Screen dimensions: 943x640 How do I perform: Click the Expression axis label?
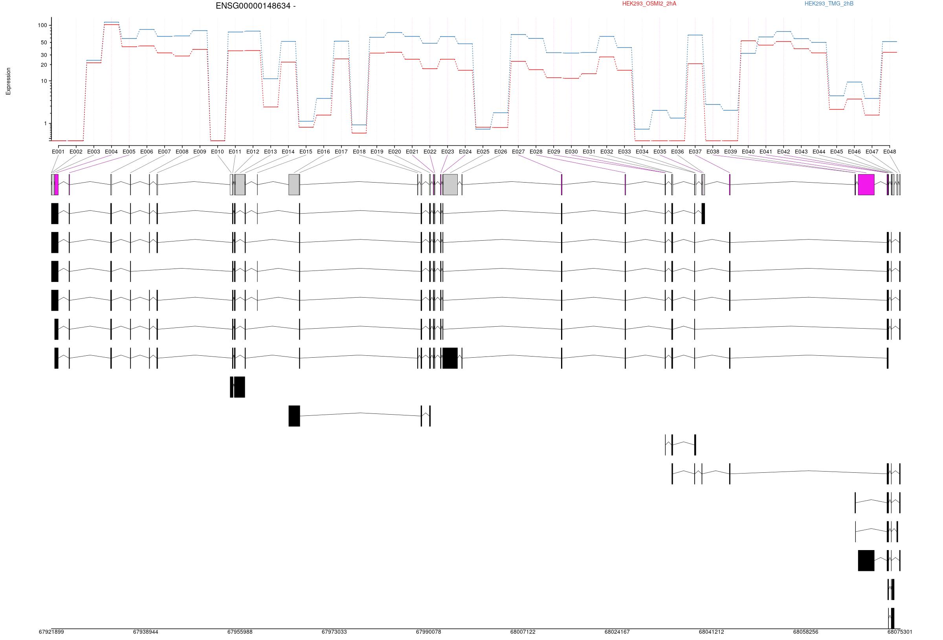(8, 81)
